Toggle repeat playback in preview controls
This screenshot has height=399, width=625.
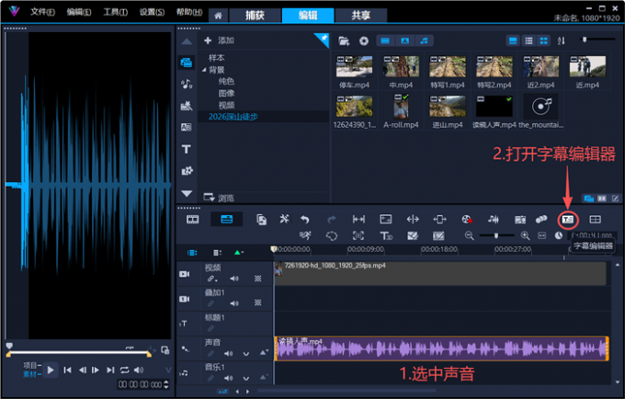124,370
